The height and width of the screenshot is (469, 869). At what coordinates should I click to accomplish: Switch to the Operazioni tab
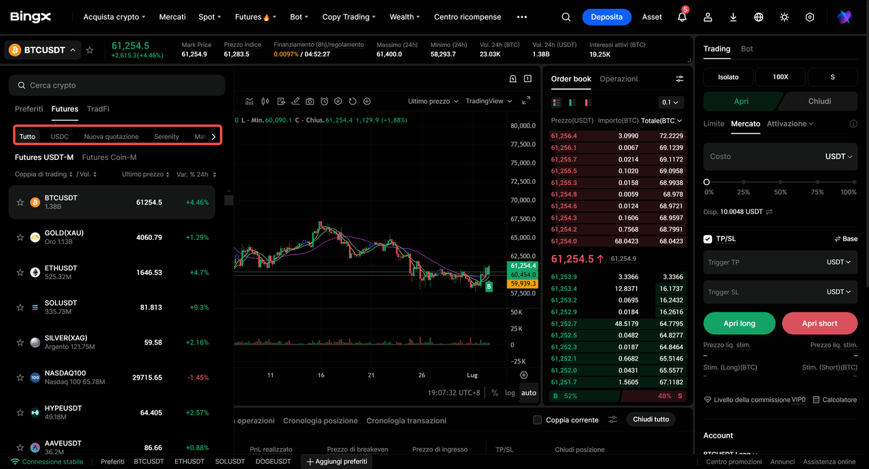(618, 79)
